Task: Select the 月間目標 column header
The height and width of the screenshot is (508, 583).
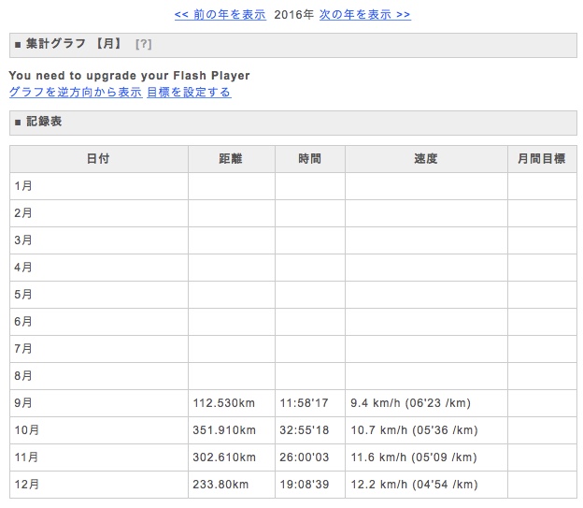Action: pos(542,159)
